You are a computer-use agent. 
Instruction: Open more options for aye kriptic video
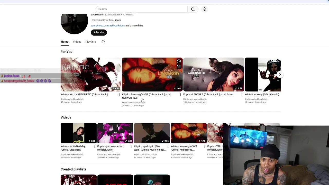point(168,146)
